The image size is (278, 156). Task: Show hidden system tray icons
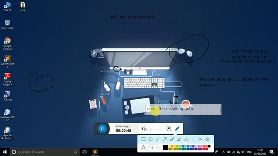coord(224,152)
